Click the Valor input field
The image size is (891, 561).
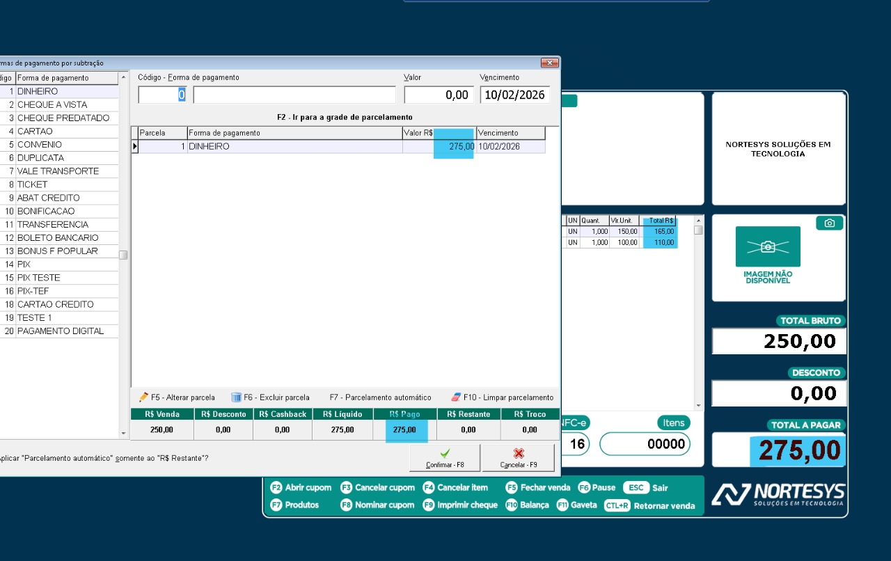439,95
